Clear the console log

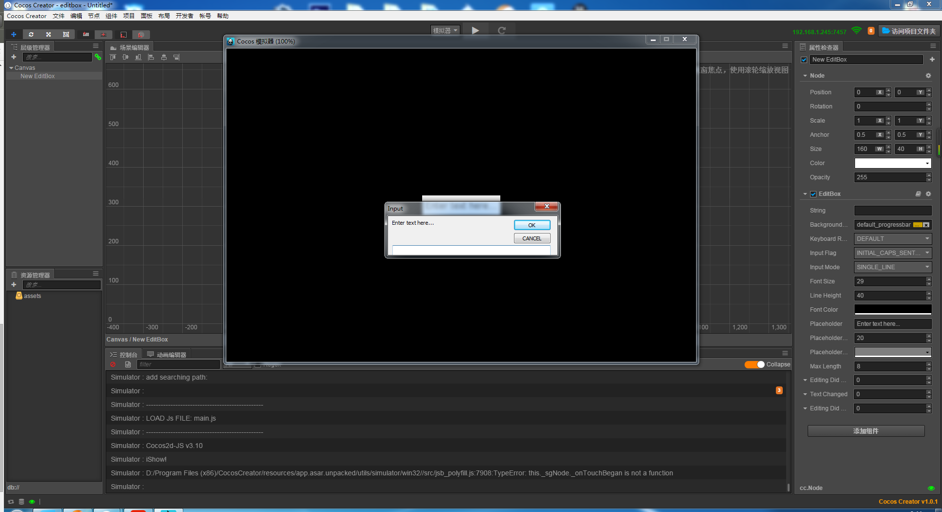(x=113, y=364)
